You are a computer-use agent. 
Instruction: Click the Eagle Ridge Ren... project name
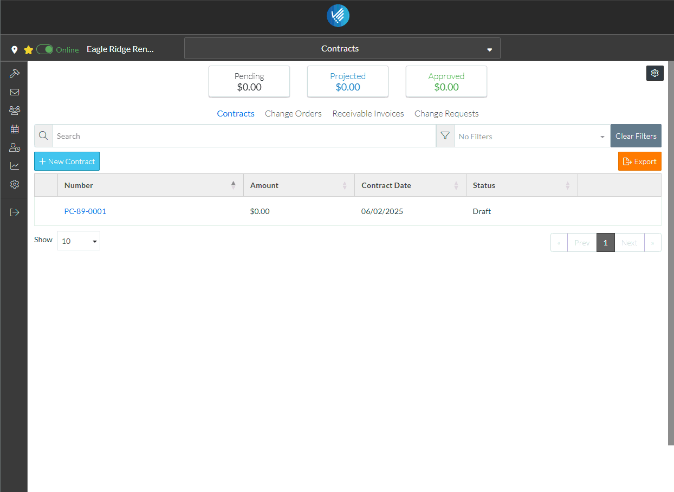[120, 49]
